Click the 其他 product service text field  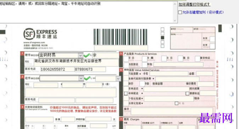178,64
